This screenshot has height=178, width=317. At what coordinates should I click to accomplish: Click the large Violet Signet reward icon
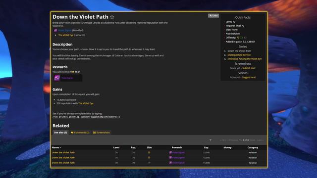[x=57, y=78]
